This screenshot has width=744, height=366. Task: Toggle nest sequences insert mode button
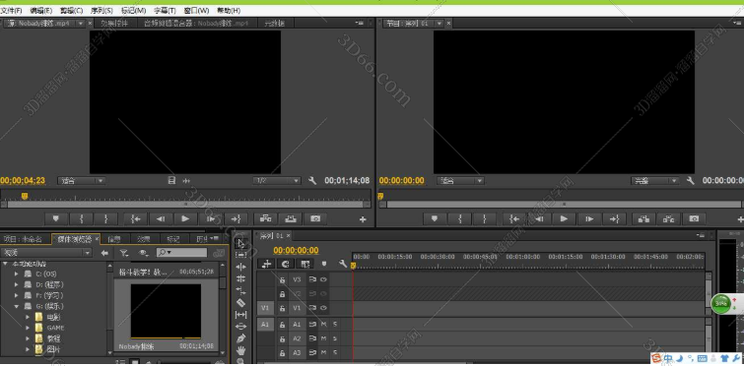click(266, 264)
